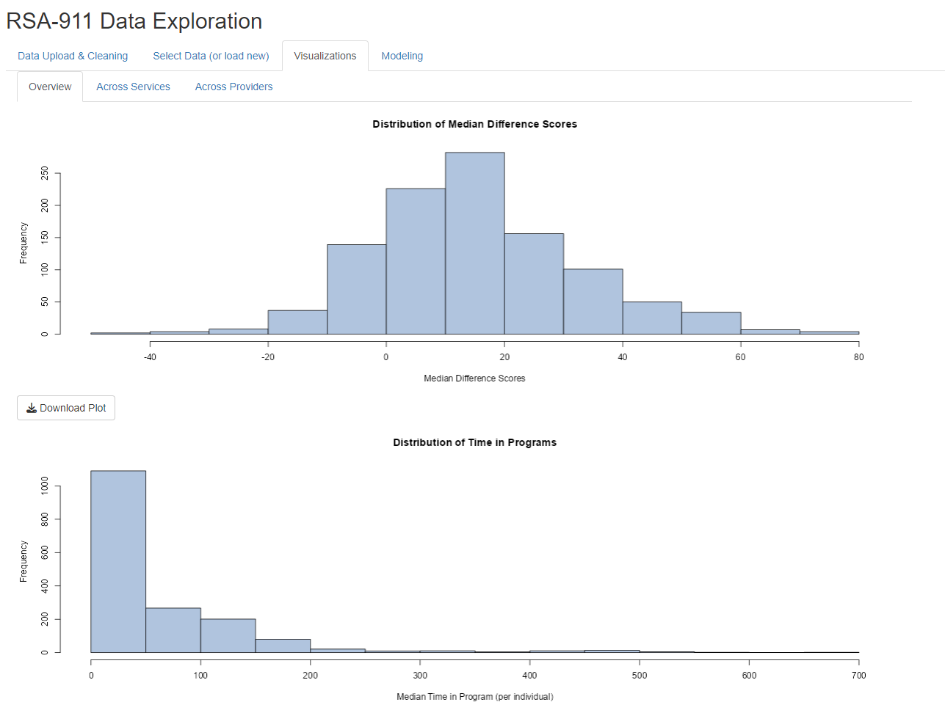Click the 50 to 100 bar in Time in Programs histogram

173,630
